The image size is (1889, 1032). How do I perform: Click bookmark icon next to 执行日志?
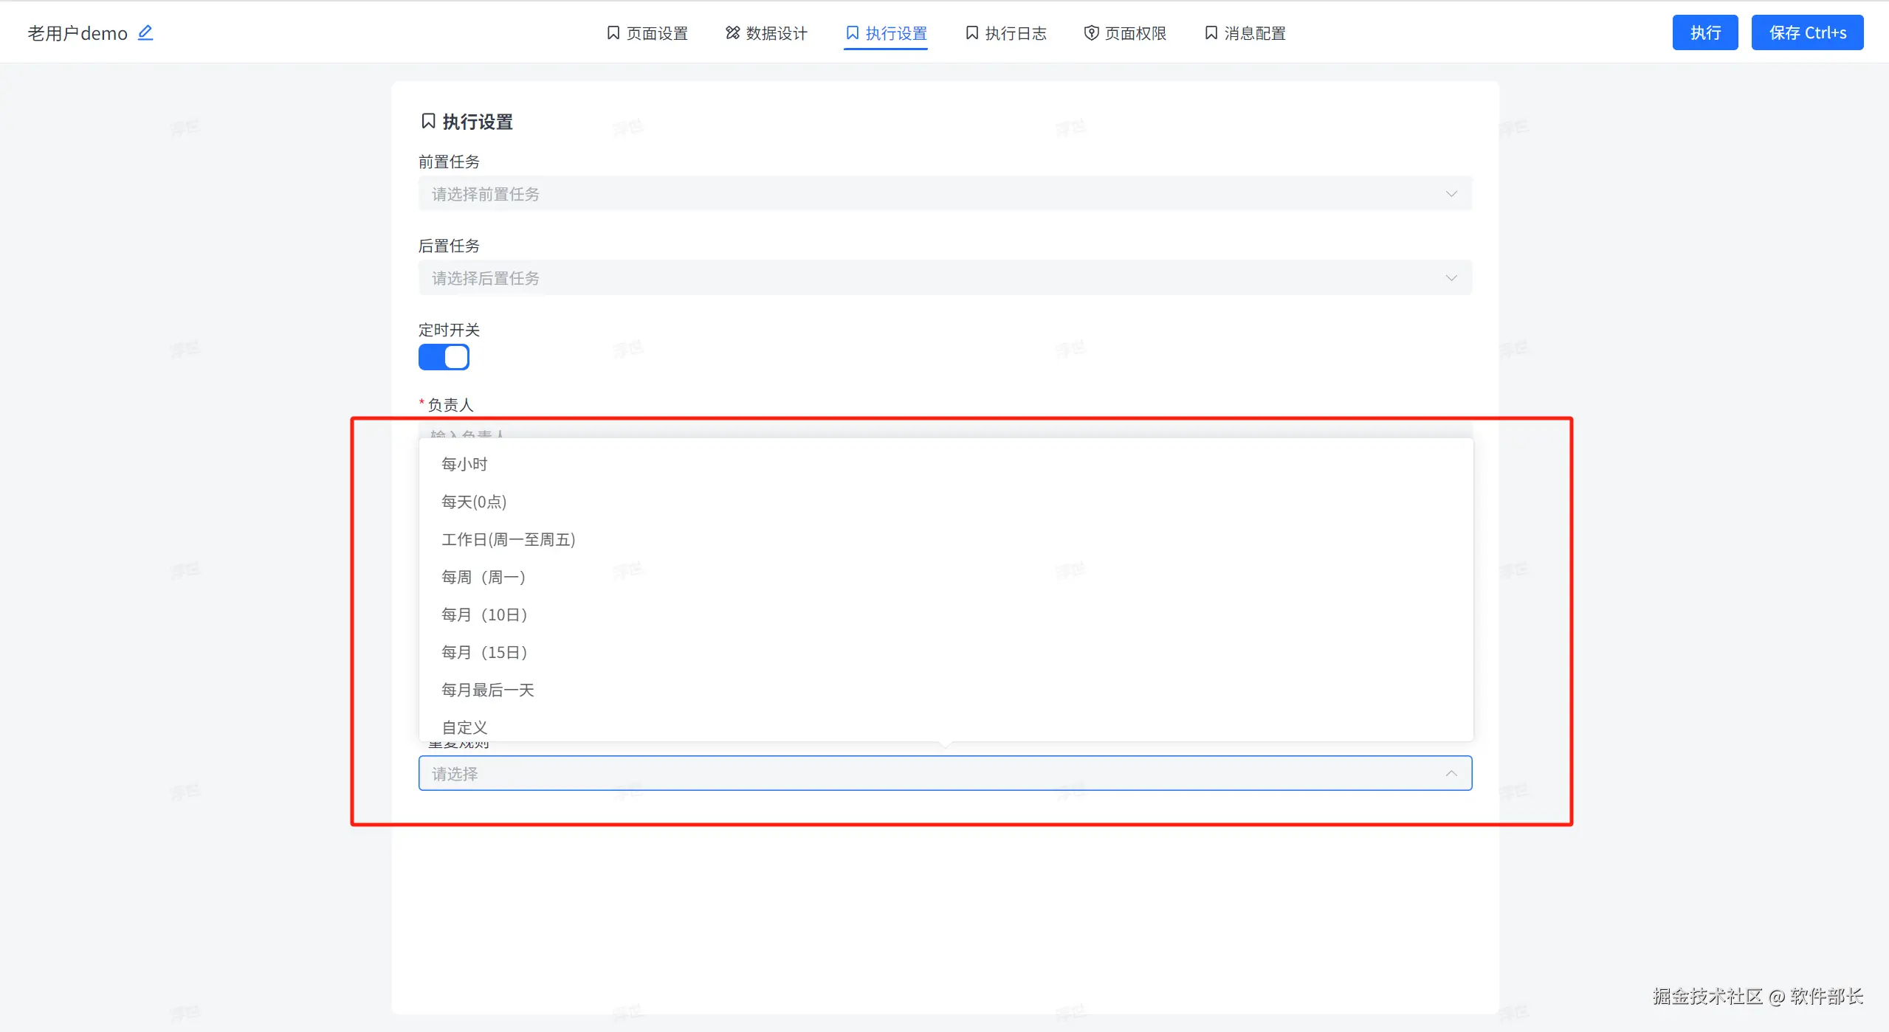971,33
